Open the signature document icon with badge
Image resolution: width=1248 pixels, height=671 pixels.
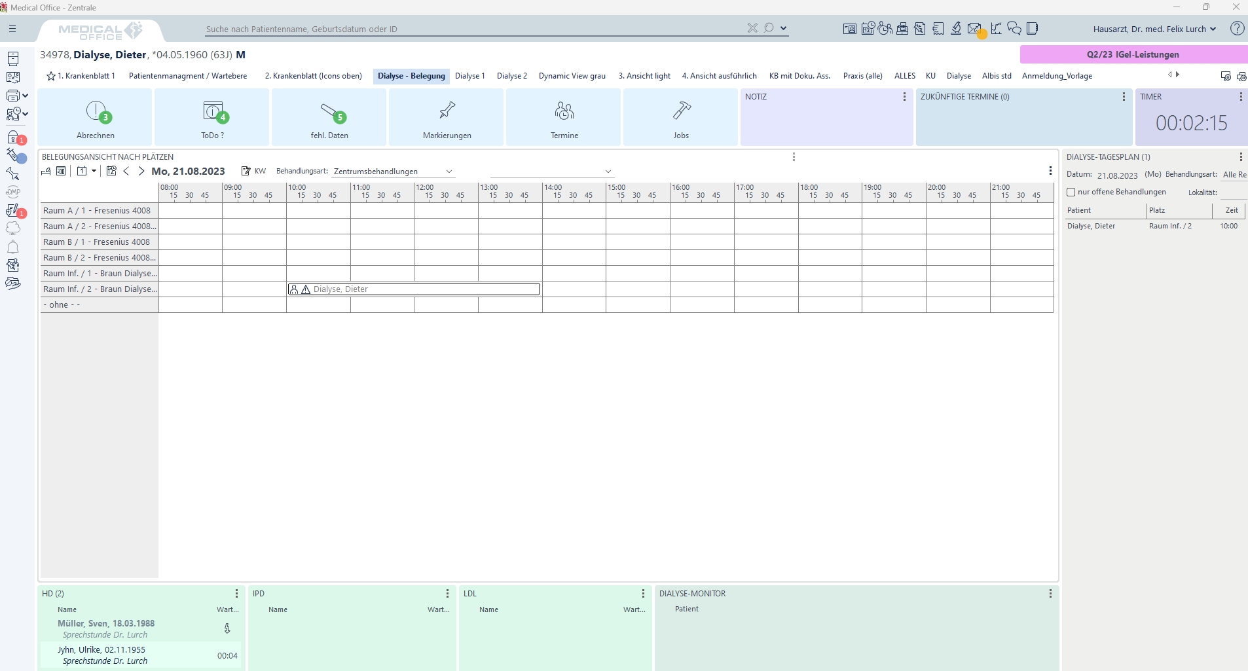[x=14, y=211]
